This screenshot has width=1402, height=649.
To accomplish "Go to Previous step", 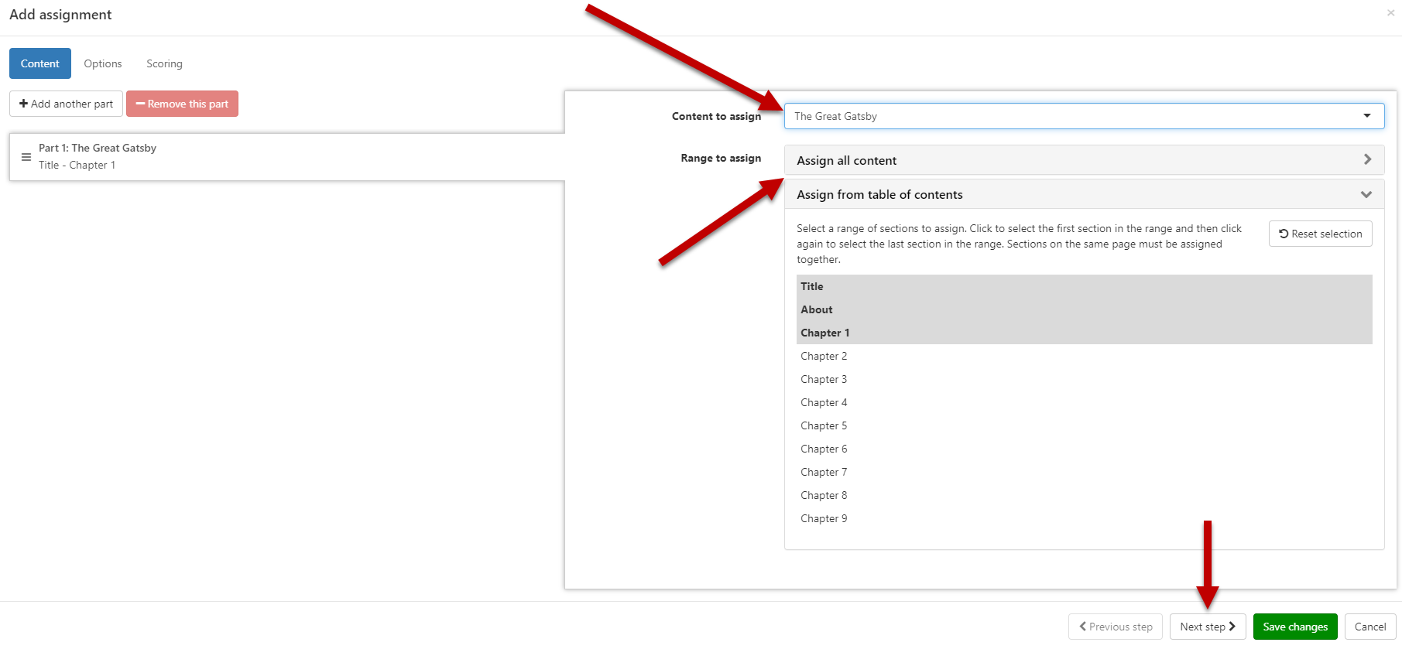I will tap(1116, 627).
